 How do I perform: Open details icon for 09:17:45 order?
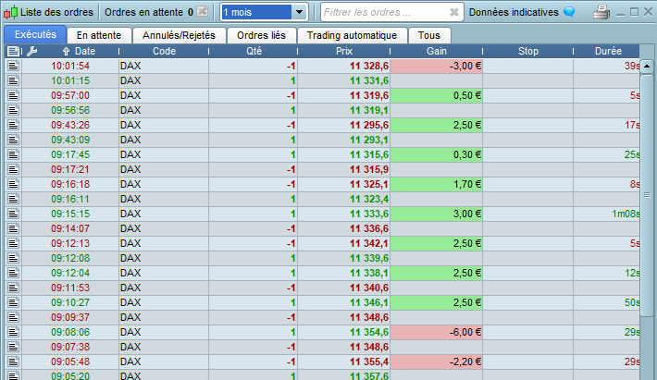click(13, 154)
